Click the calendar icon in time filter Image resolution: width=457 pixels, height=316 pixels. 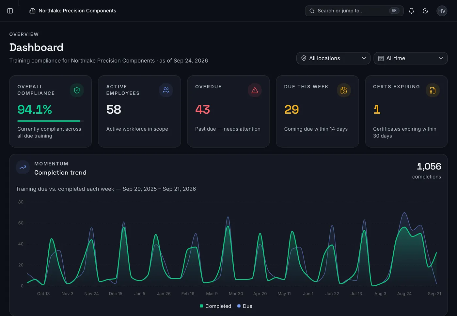point(381,58)
